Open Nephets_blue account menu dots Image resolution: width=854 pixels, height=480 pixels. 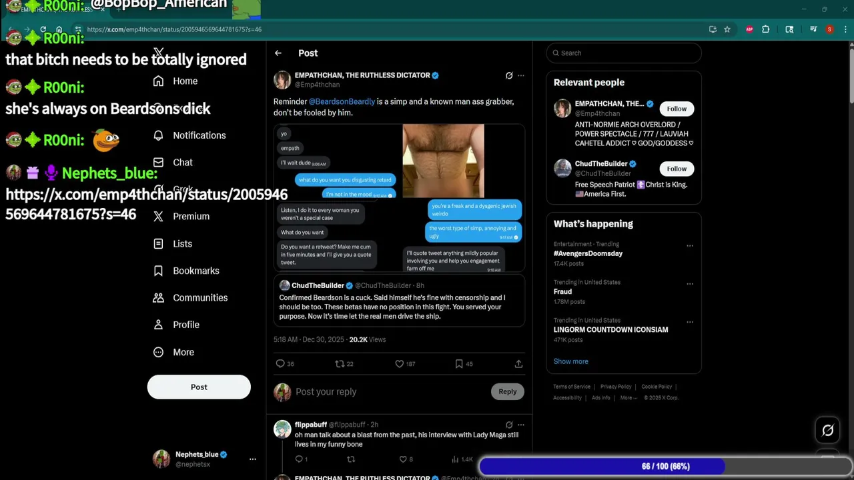click(x=252, y=459)
